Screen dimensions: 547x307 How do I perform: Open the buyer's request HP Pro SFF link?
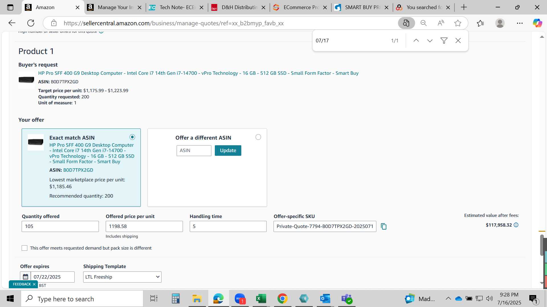[x=198, y=73]
